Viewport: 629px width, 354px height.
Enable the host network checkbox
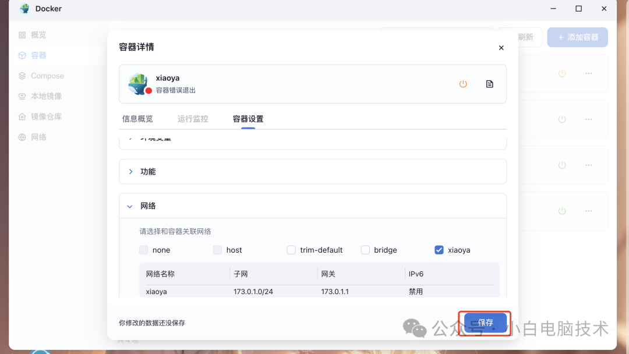pos(217,250)
